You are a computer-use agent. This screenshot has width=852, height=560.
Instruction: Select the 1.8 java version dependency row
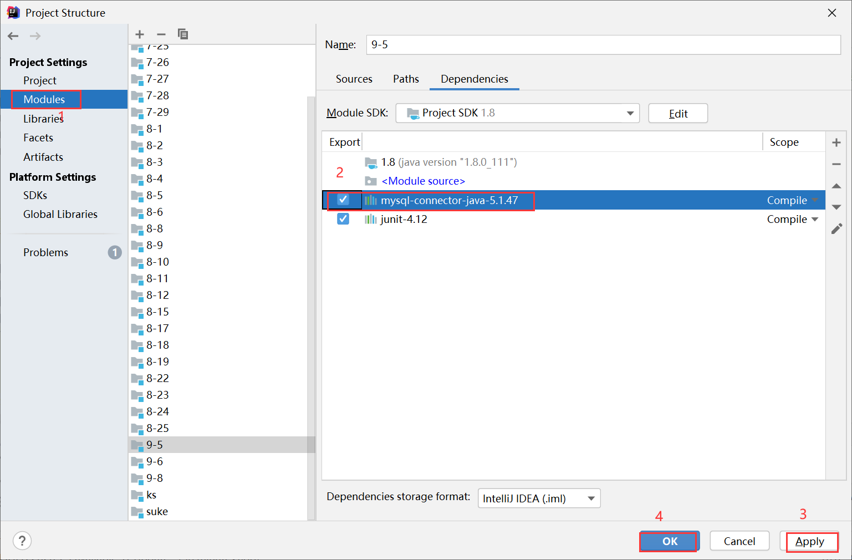(x=573, y=162)
